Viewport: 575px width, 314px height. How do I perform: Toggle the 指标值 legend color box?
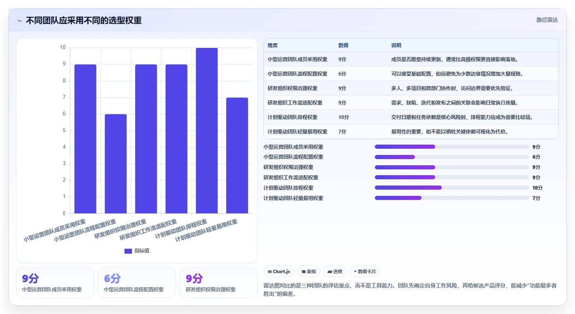coord(128,251)
